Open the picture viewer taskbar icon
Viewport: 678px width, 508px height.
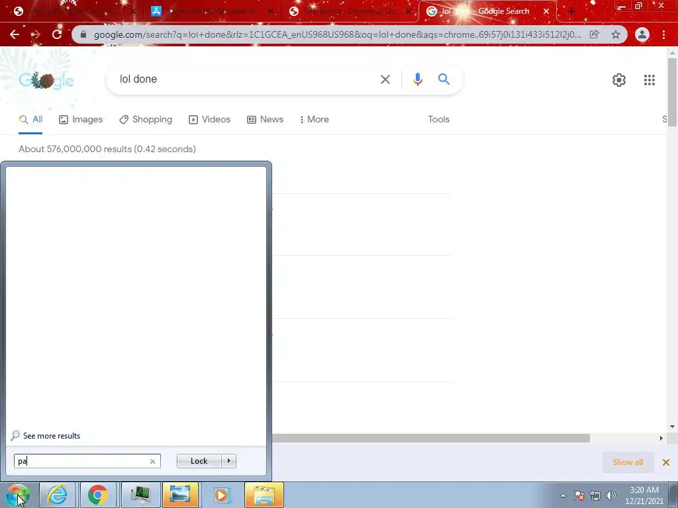tap(180, 495)
